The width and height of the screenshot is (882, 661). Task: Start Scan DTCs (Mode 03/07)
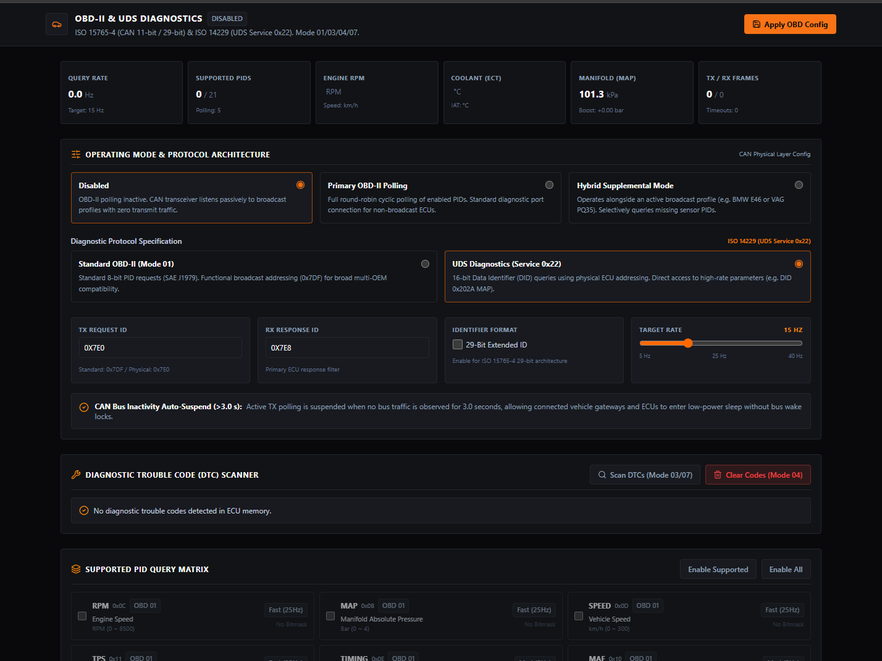pos(645,475)
